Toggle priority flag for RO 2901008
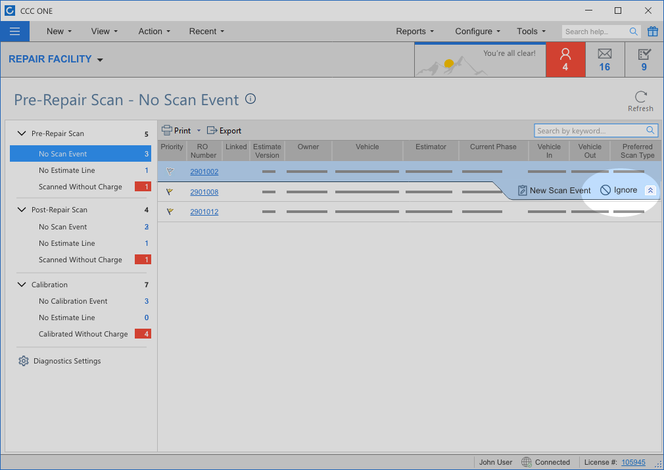 (x=170, y=192)
